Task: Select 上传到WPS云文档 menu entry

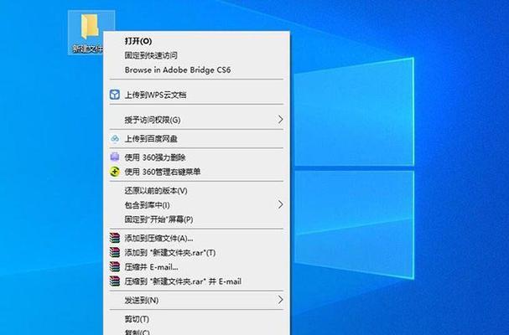Action: pyautogui.click(x=196, y=95)
